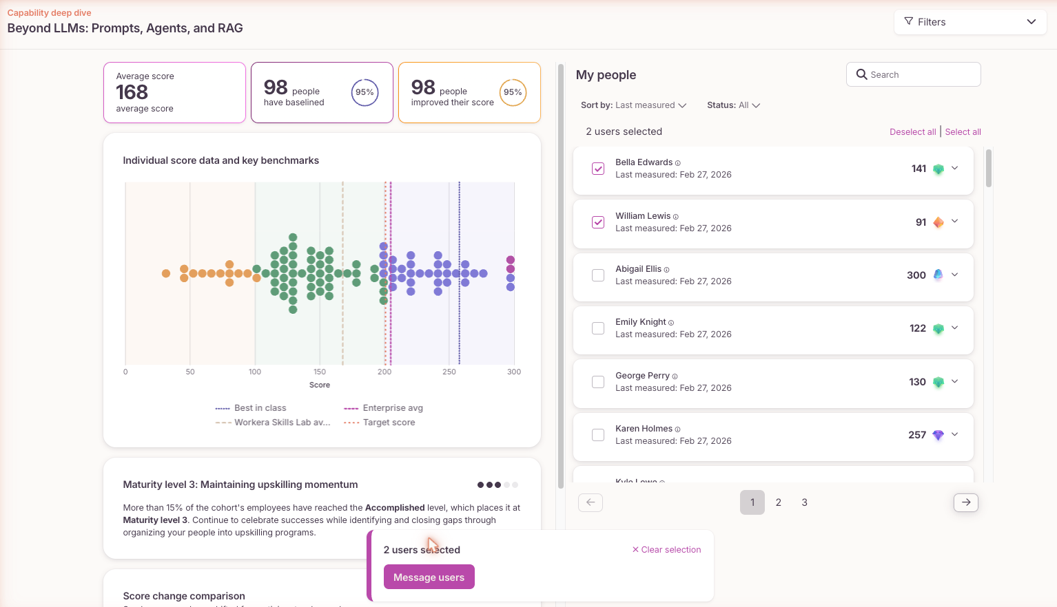Viewport: 1057px width, 607px height.
Task: Select Abigail Ellis checkbox
Action: (x=598, y=275)
